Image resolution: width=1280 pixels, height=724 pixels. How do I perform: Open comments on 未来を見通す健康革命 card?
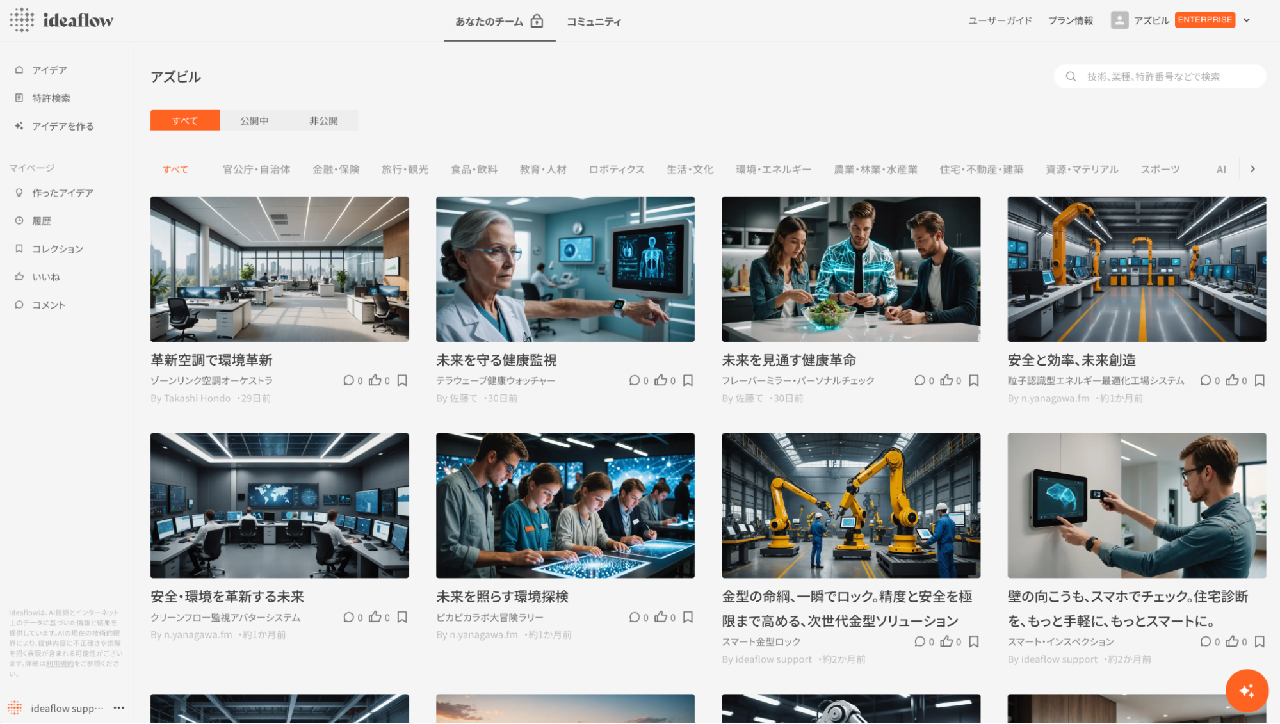919,380
